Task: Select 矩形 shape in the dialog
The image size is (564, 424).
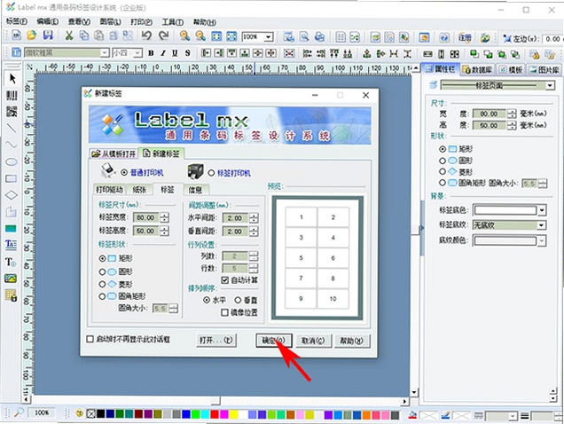Action: pyautogui.click(x=103, y=258)
